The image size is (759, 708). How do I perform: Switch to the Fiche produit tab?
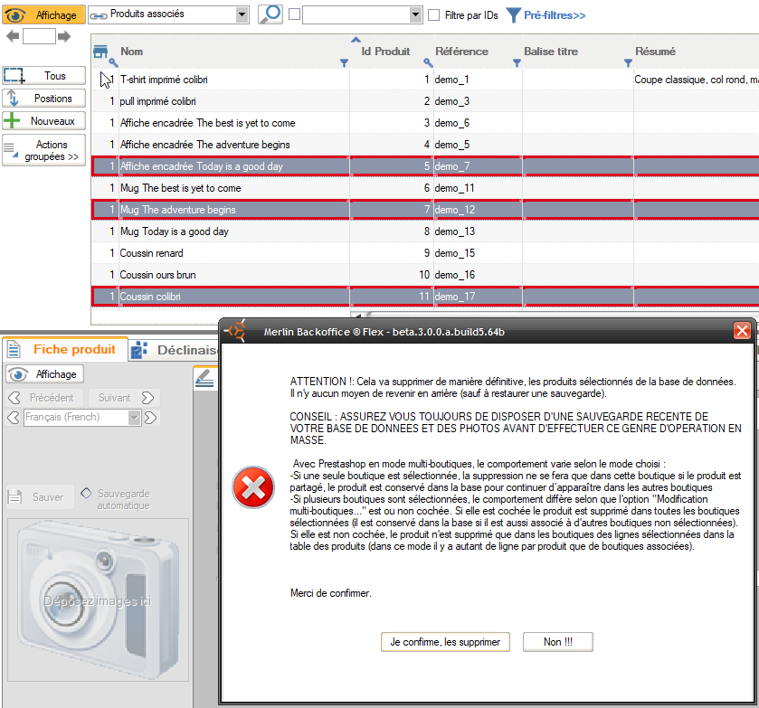coord(63,350)
